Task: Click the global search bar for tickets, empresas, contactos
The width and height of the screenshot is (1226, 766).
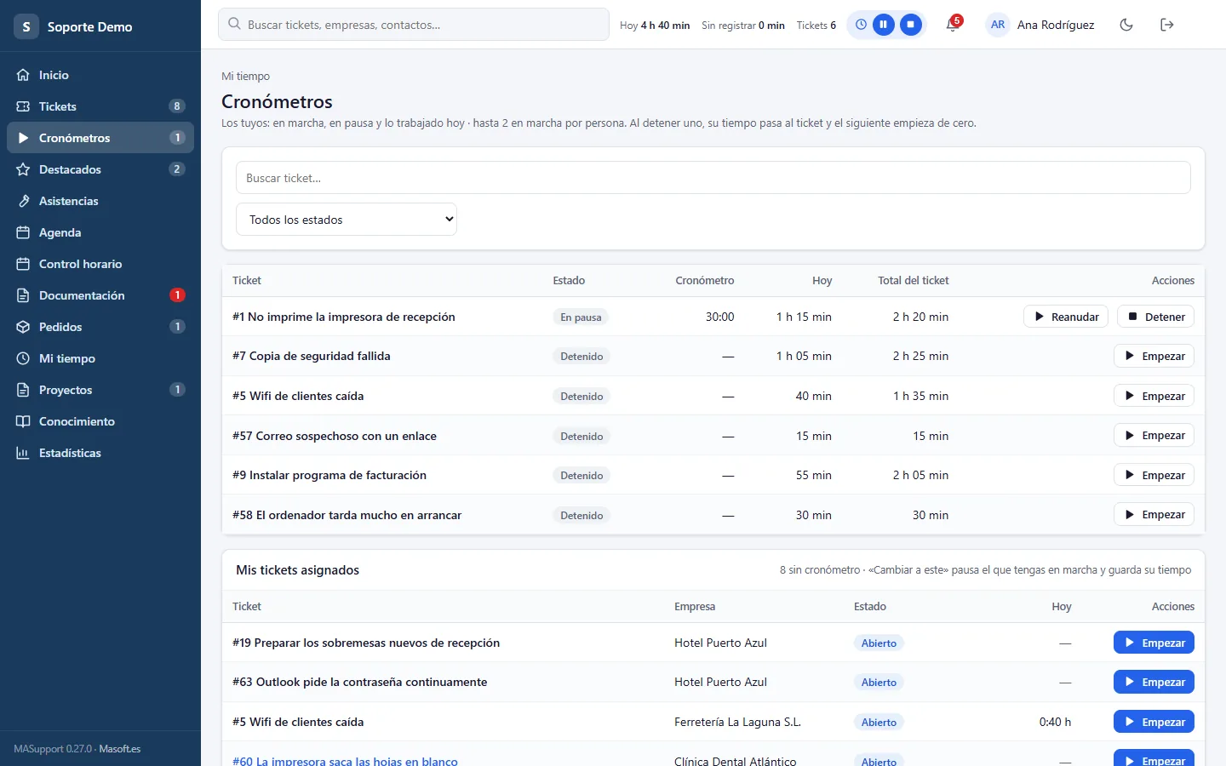Action: tap(414, 25)
